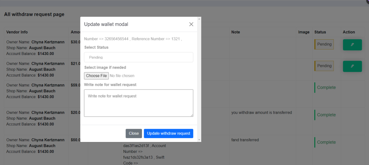369x165 pixels.
Task: Click Update withdraw request button
Action: [169, 133]
